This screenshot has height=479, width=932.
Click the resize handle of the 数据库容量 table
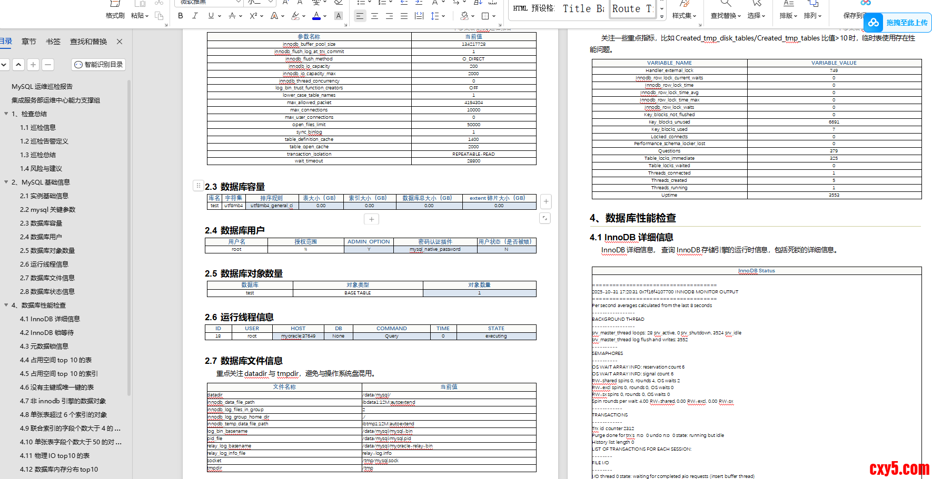point(546,218)
